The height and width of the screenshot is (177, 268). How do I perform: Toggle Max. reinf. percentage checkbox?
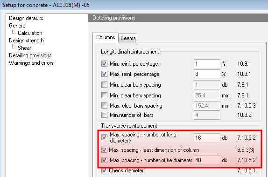(104, 74)
